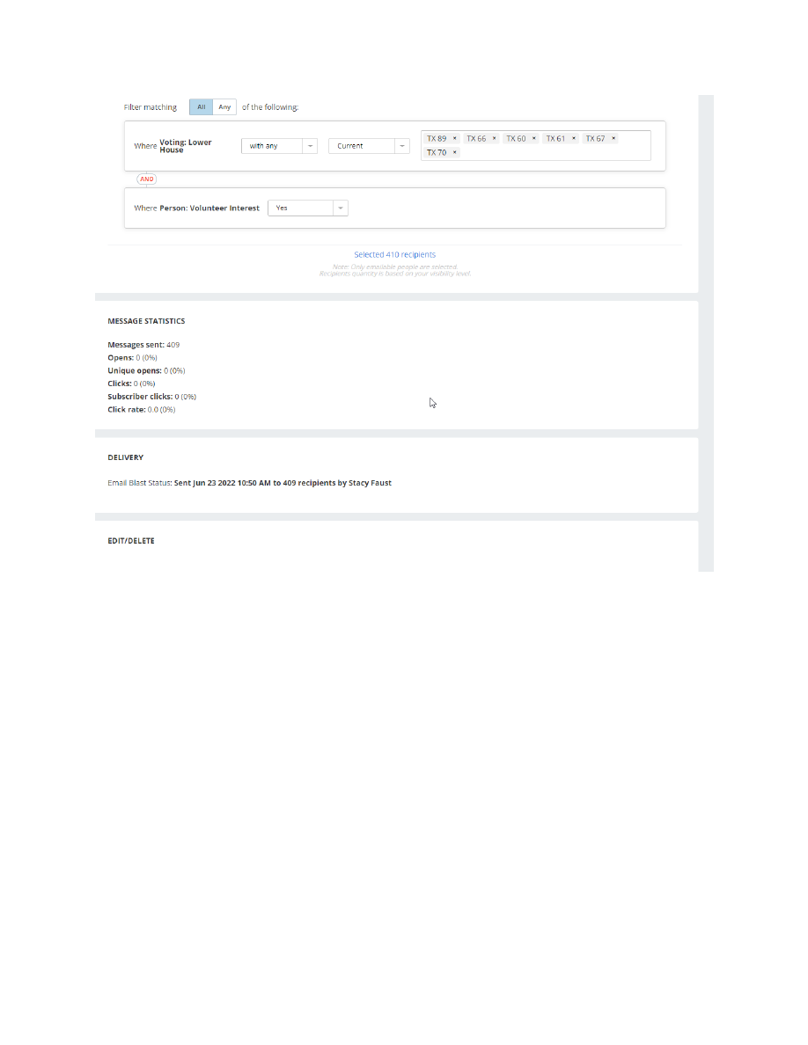Click the MESSAGE STATISTICS section heading

tap(146, 321)
